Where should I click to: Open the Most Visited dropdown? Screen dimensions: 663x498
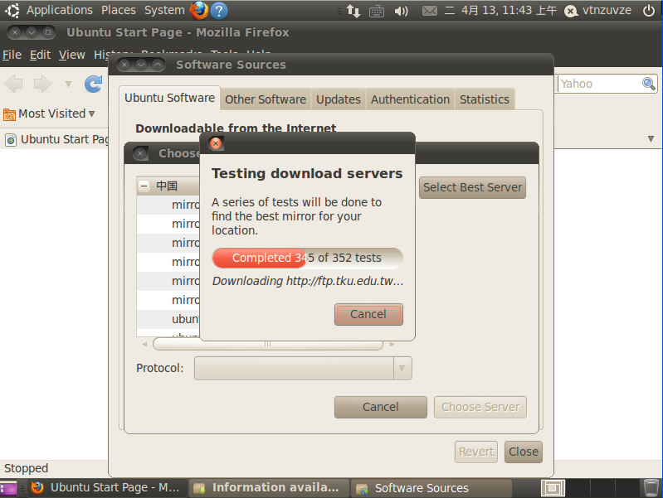(x=91, y=114)
